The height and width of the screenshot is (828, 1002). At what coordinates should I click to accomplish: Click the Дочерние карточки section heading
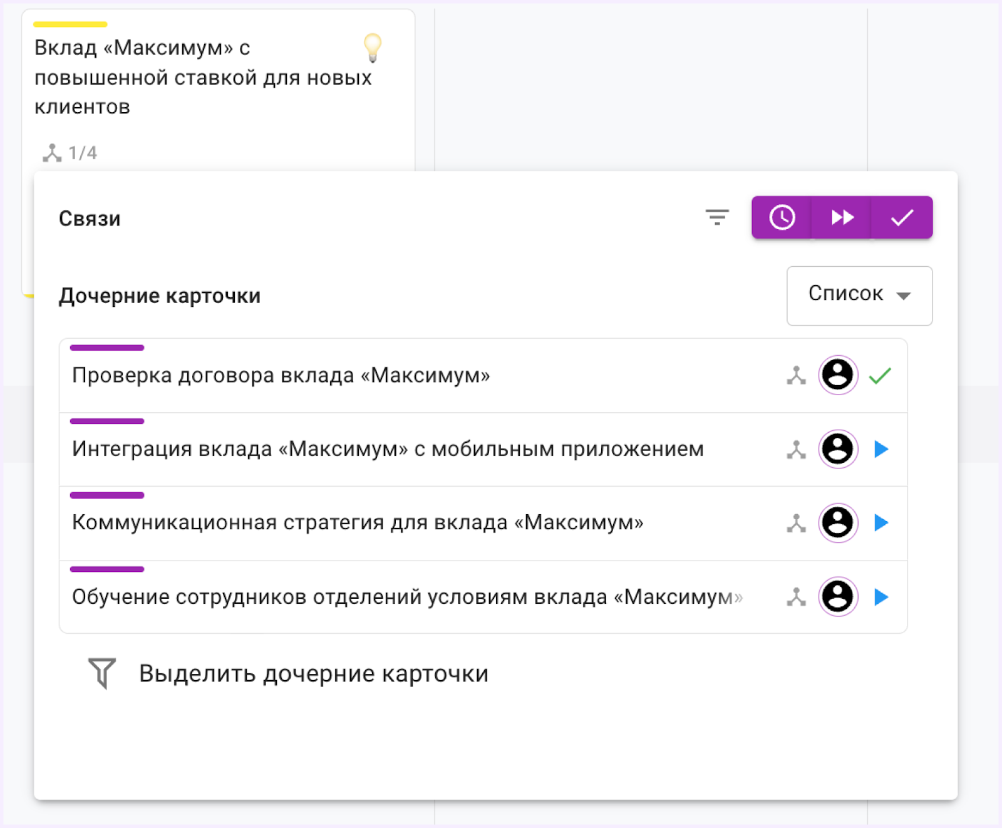tap(160, 296)
